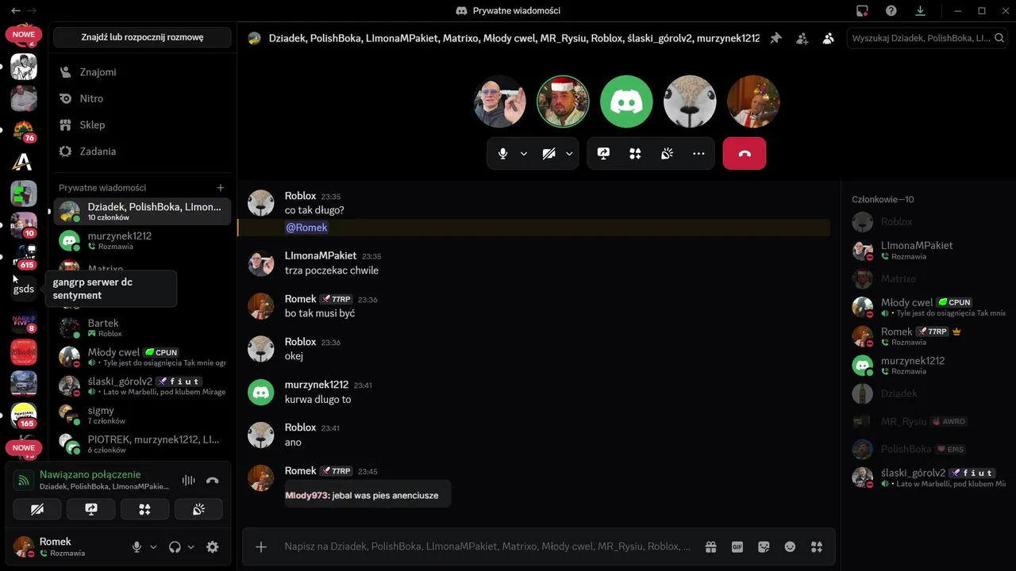Screen dimensions: 1016x571
Task: Toggle microphone mute in call controls
Action: [502, 154]
